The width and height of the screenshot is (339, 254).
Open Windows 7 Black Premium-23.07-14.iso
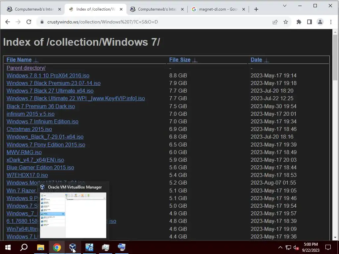(53, 83)
